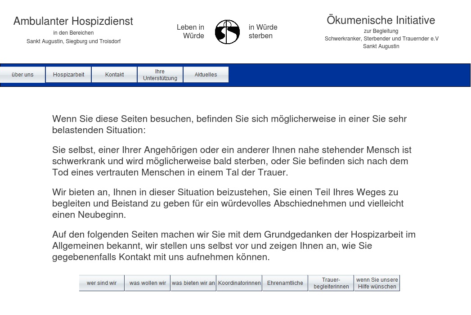This screenshot has width=471, height=315.
Task: Open the "was wollen wir" page
Action: coord(147,283)
